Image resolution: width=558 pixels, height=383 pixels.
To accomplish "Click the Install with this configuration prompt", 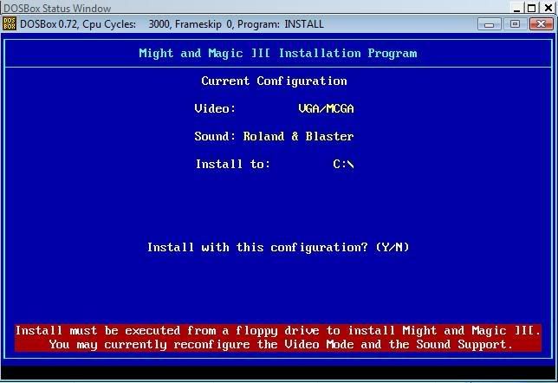I will (x=278, y=247).
